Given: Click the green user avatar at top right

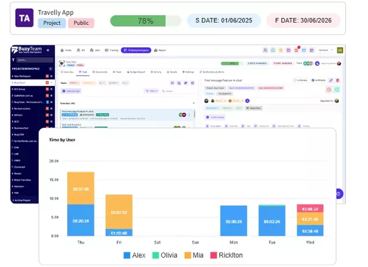Looking at the screenshot, I should [x=340, y=50].
